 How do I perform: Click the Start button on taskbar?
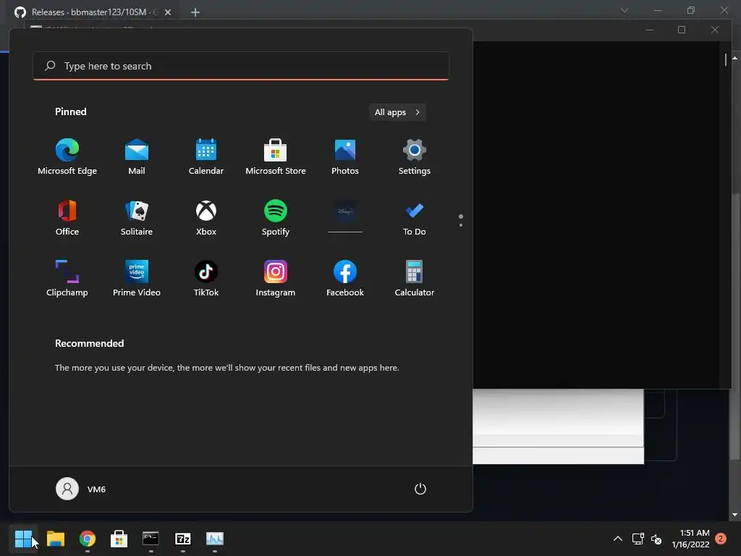coord(23,539)
